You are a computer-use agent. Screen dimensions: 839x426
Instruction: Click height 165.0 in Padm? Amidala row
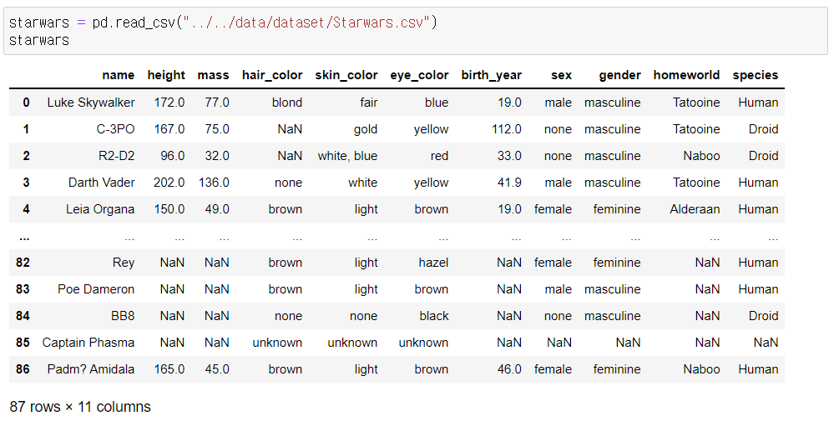coord(169,370)
